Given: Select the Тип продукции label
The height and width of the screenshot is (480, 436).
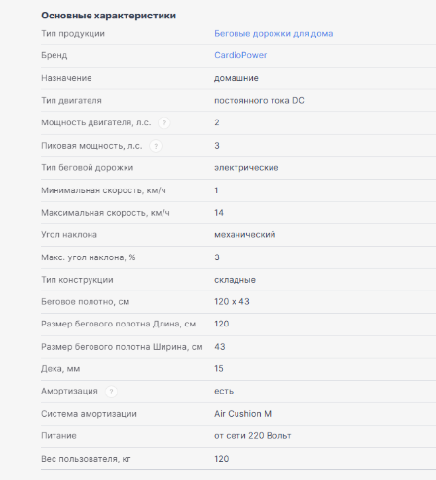Looking at the screenshot, I should 73,34.
